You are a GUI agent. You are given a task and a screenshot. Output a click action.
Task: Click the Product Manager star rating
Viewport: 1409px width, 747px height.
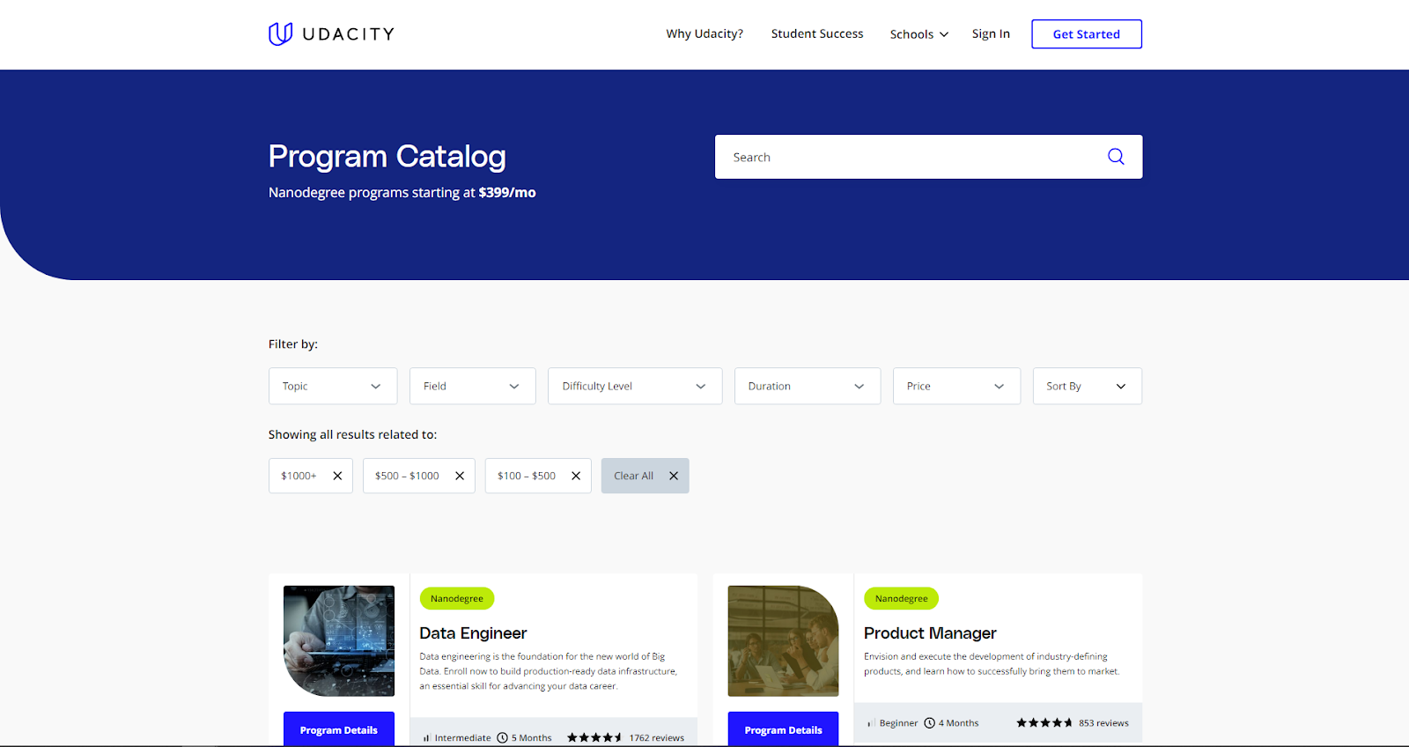click(1044, 722)
